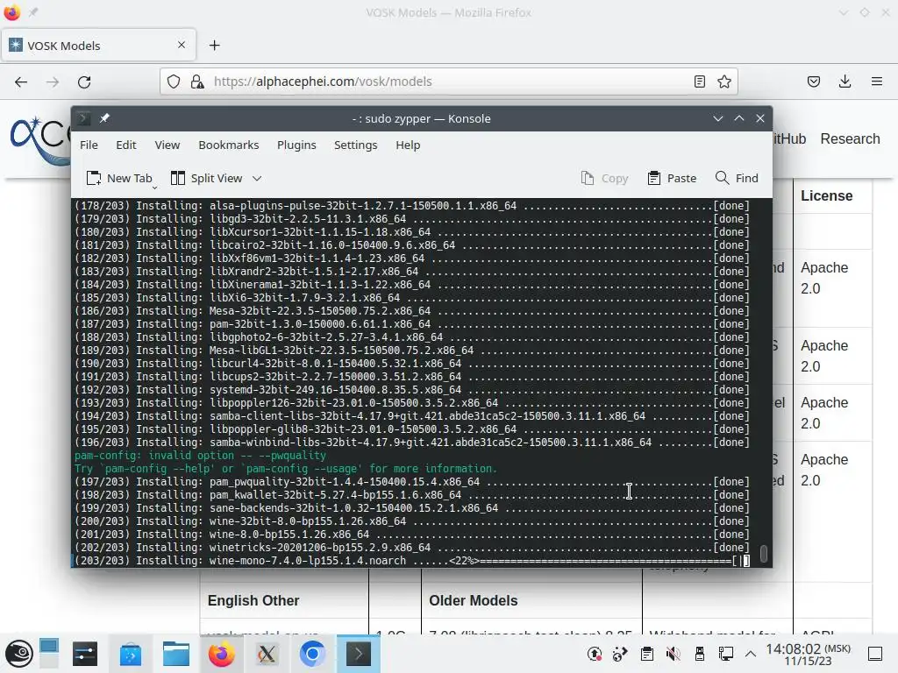The image size is (898, 673).
Task: Click the padlock site information icon
Action: [x=197, y=81]
